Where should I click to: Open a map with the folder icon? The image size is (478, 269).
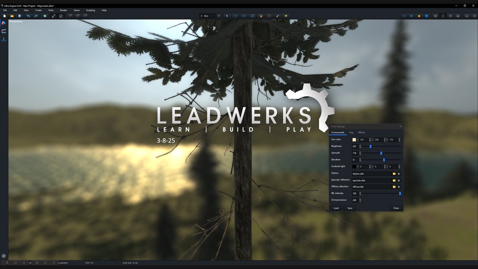coord(12,16)
